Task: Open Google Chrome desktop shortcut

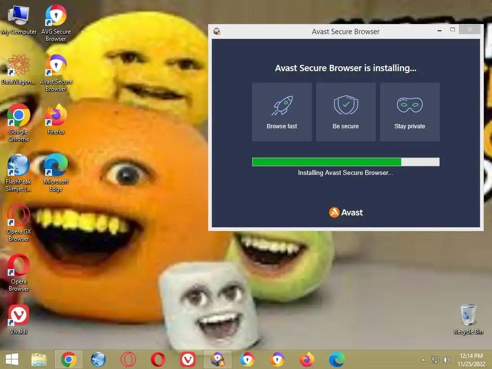Action: [19, 123]
